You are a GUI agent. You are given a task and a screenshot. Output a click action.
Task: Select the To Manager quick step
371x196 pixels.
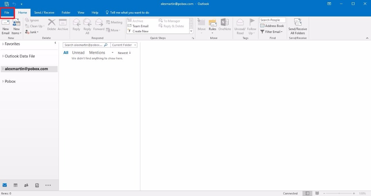pos(169,21)
